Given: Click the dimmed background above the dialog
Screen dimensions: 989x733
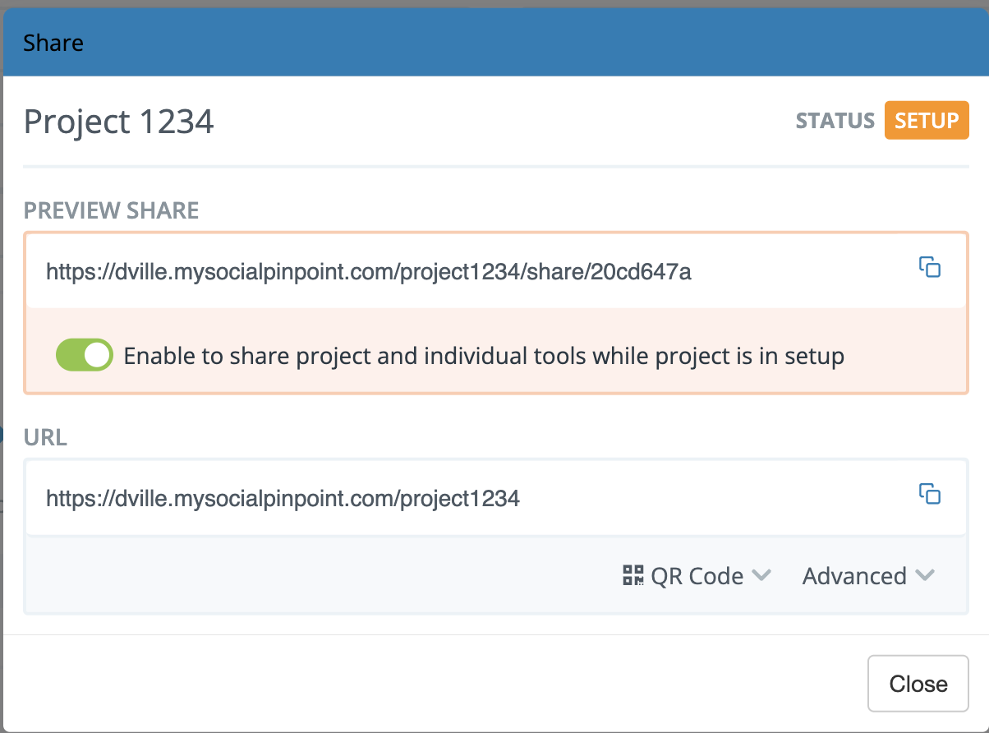Looking at the screenshot, I should [x=493, y=3].
